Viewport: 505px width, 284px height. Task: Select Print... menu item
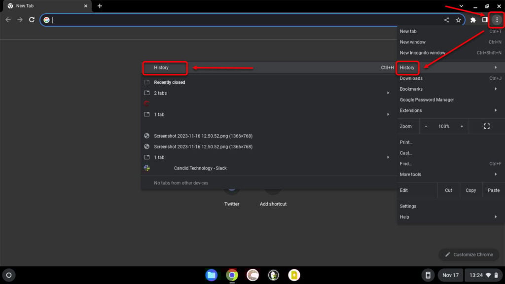451,142
